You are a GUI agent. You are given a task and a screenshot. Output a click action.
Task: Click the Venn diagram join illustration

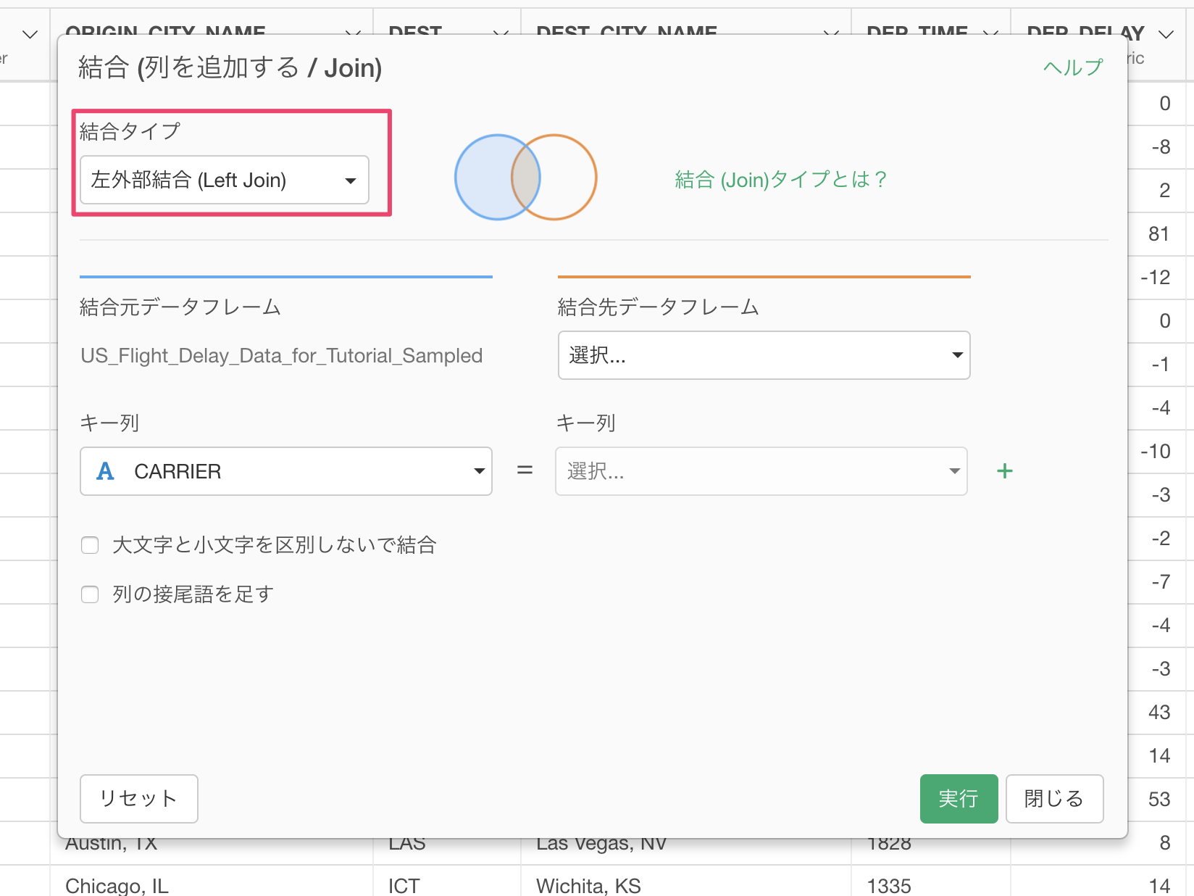[x=526, y=177]
